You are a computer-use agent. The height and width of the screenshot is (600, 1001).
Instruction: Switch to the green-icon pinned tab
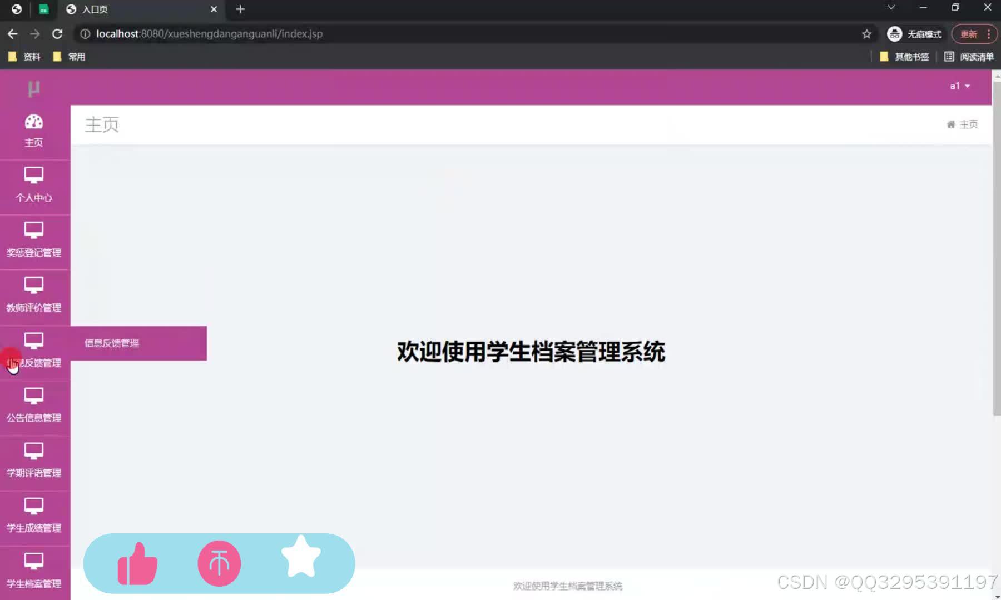(44, 9)
